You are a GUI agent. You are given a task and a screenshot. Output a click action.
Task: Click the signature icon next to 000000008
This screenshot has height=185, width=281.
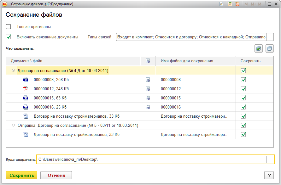tap(148, 80)
